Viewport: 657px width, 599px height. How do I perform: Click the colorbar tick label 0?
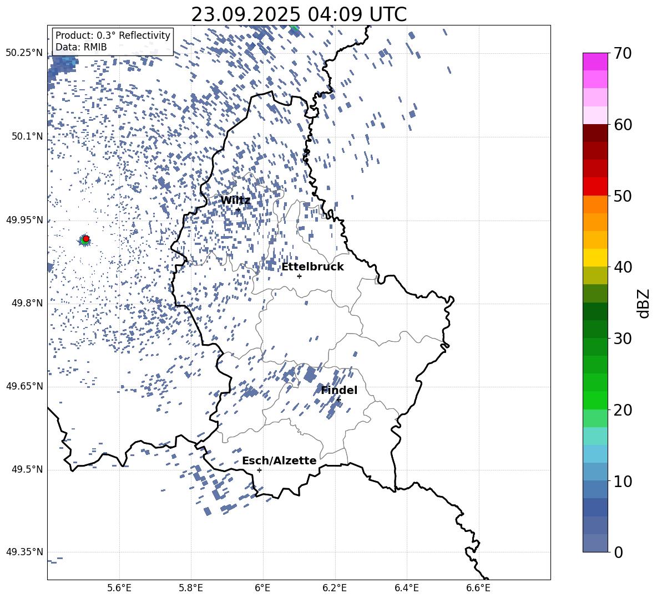(619, 552)
